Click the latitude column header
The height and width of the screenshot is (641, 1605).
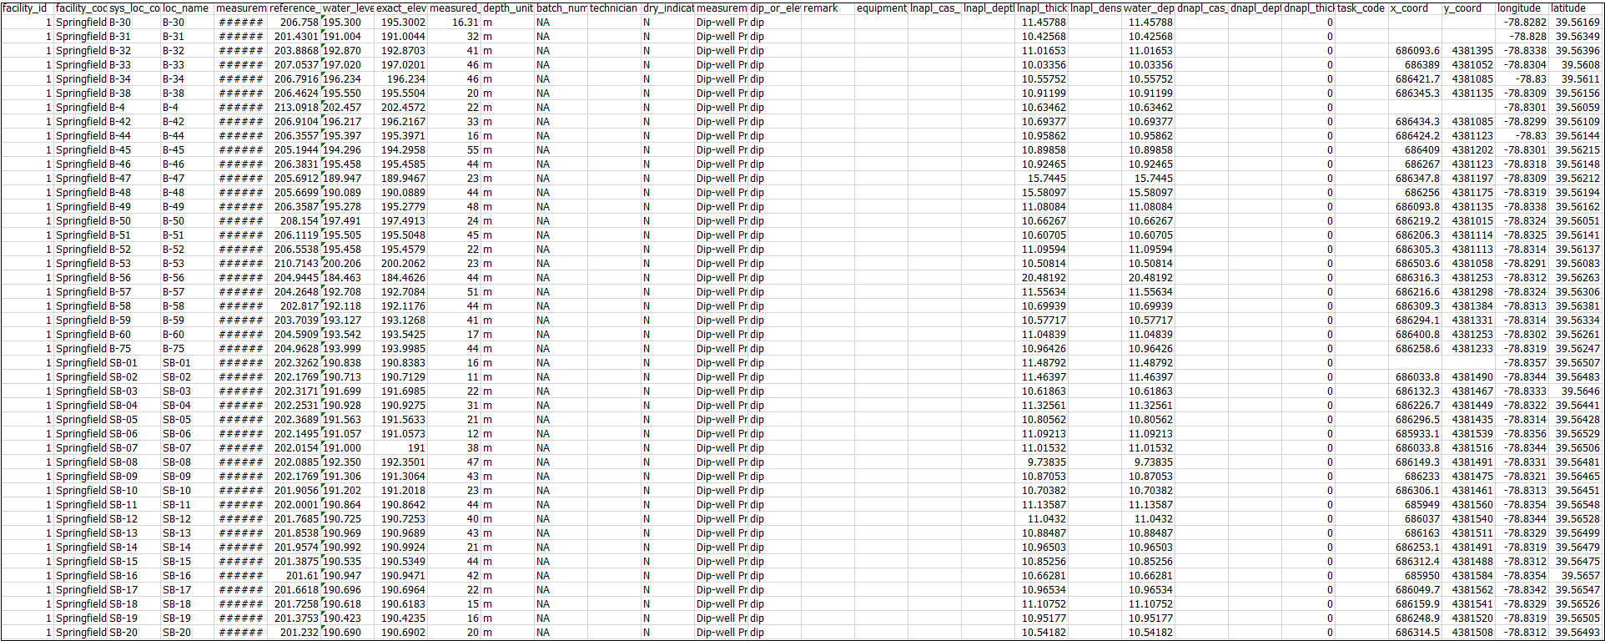1577,8
